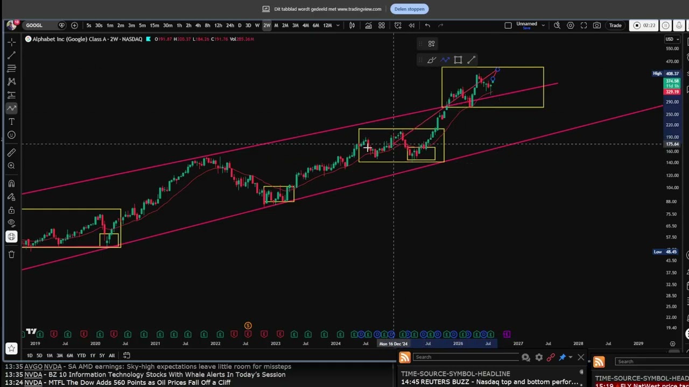Select the ruler measure tool

pyautogui.click(x=11, y=153)
